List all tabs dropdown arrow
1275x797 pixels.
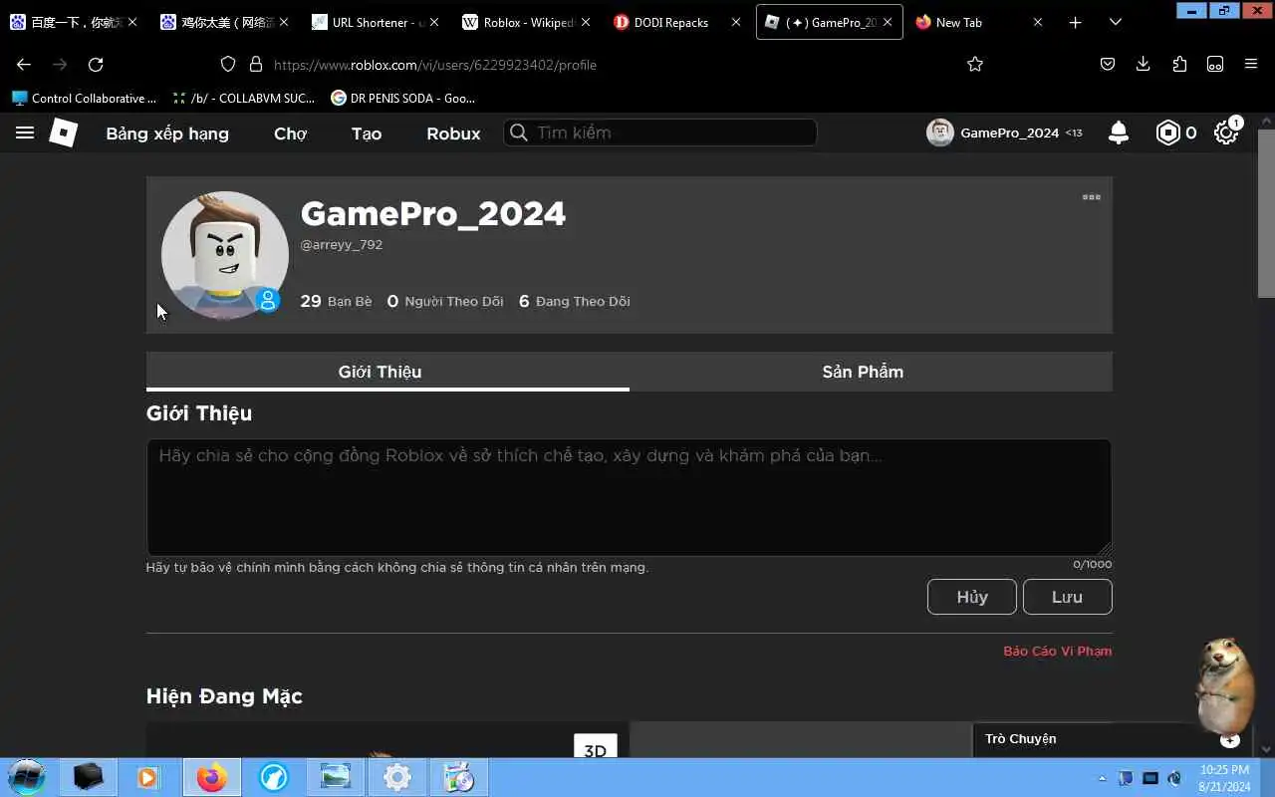point(1116,22)
